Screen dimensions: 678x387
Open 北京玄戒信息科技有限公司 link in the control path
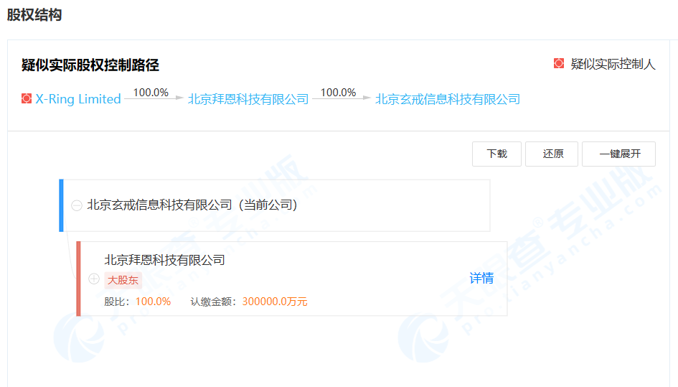click(x=448, y=99)
